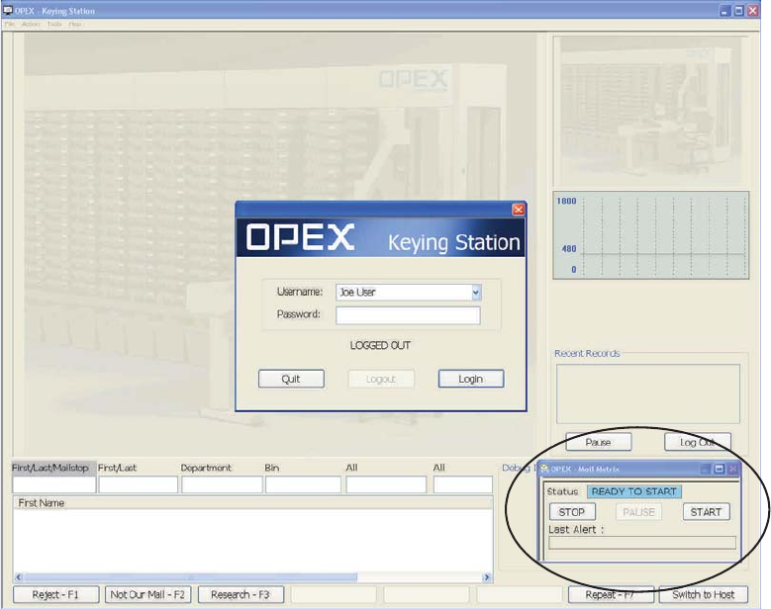Click START in the Mail Matrix window
Screen dimensions: 771x609
tap(706, 512)
